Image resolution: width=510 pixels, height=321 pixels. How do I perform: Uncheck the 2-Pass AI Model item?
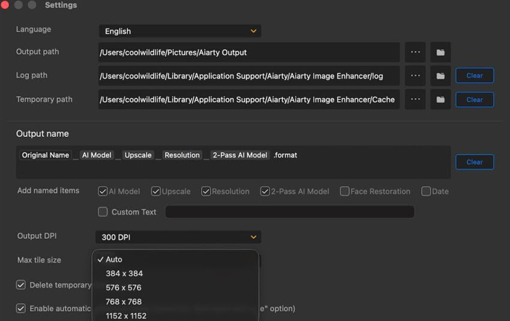[265, 192]
